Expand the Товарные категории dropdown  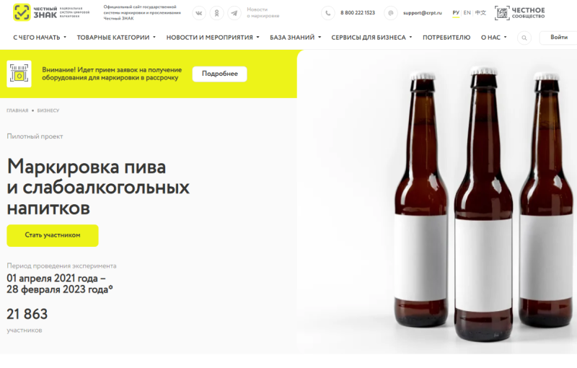[115, 38]
